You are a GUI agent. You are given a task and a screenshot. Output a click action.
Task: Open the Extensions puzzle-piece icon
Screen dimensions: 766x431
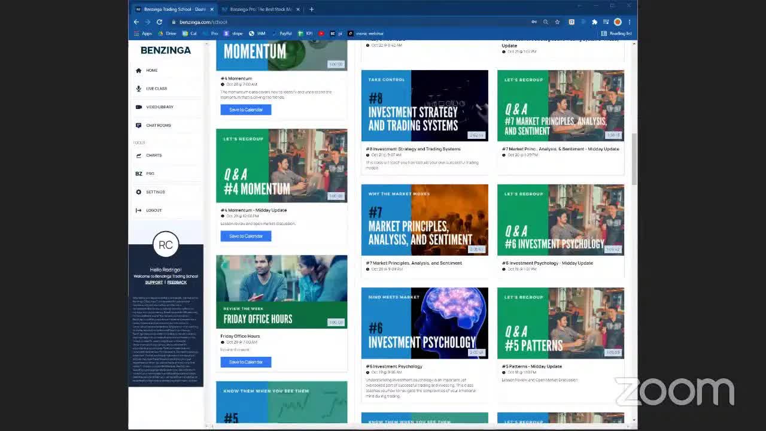[594, 22]
